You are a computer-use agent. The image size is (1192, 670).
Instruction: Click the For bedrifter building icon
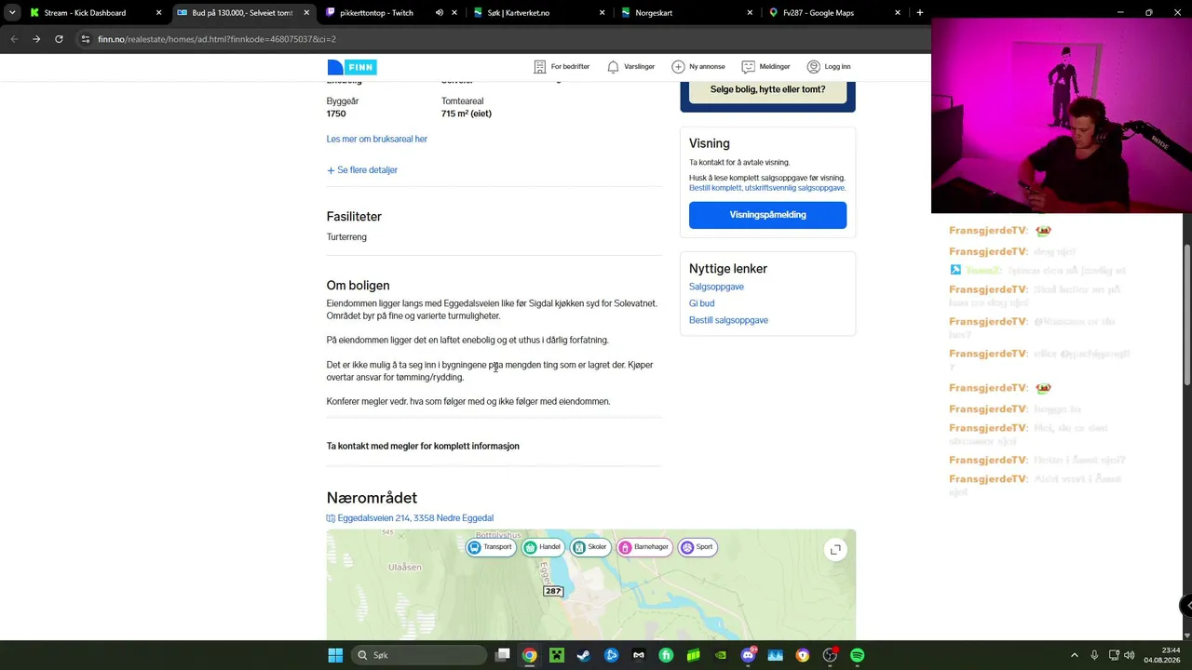point(539,67)
